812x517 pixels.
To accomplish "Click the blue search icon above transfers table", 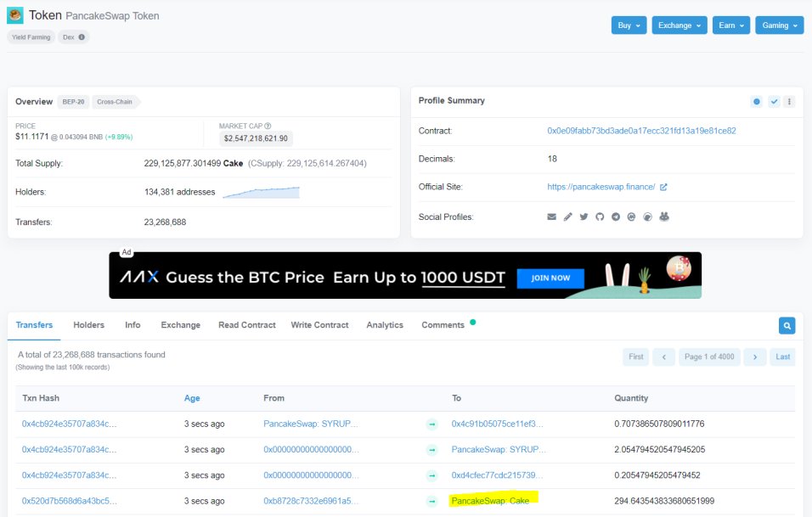I will click(x=787, y=325).
